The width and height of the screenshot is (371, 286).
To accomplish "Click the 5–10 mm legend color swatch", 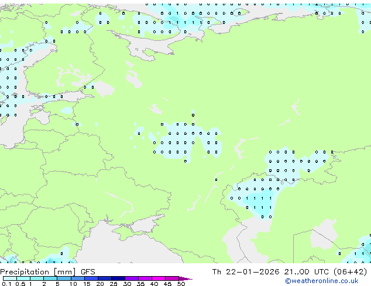I will tap(64, 278).
